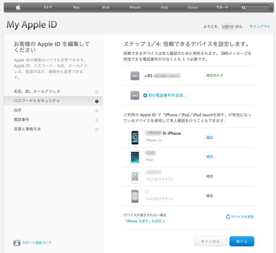Click the search magnifier icon
276x253 pixels.
click(244, 8)
